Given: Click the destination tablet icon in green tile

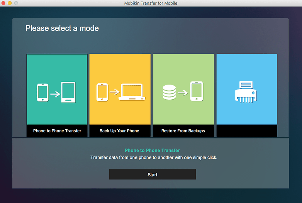Looking at the screenshot, I should coord(68,93).
